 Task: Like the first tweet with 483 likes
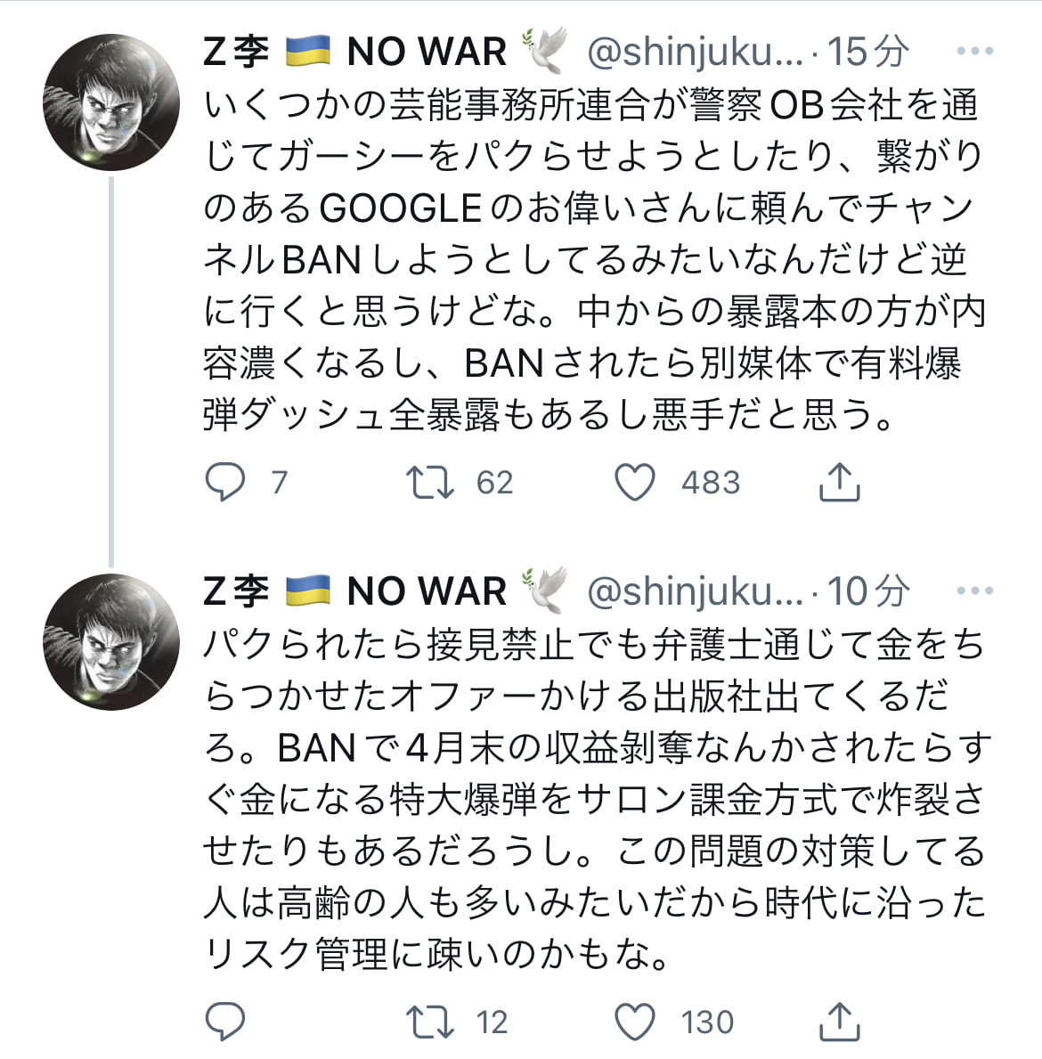tap(636, 482)
